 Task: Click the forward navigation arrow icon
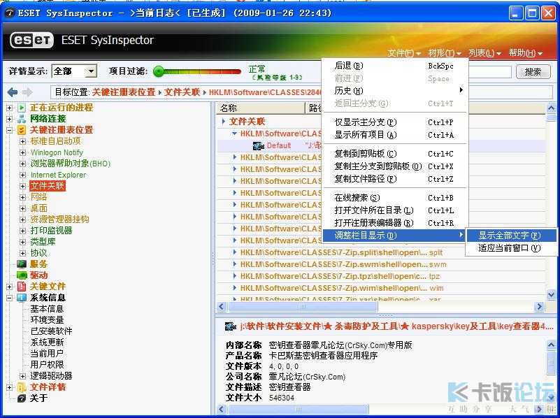click(x=27, y=92)
